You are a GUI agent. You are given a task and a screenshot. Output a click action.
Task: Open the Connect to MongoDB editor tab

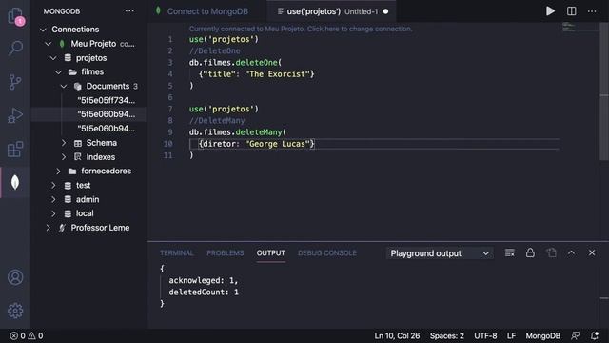(207, 11)
